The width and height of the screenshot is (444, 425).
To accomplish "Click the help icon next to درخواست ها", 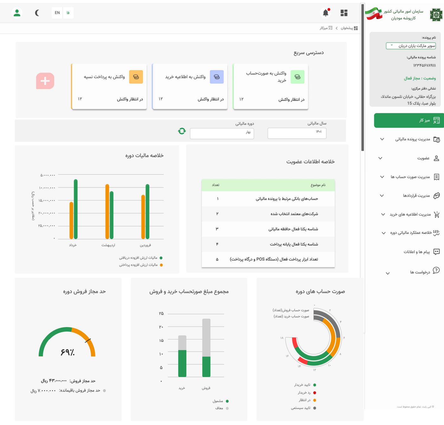I will point(436,270).
